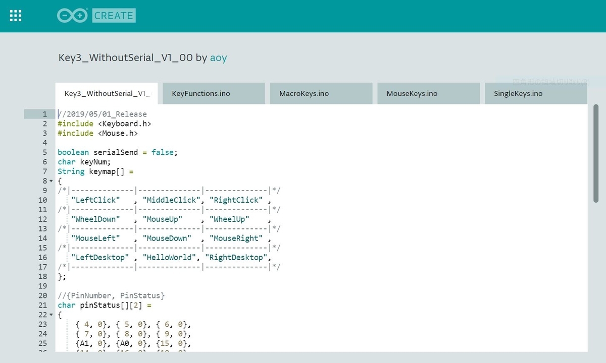Click the "WheelUp" string
The height and width of the screenshot is (363, 606).
click(230, 219)
